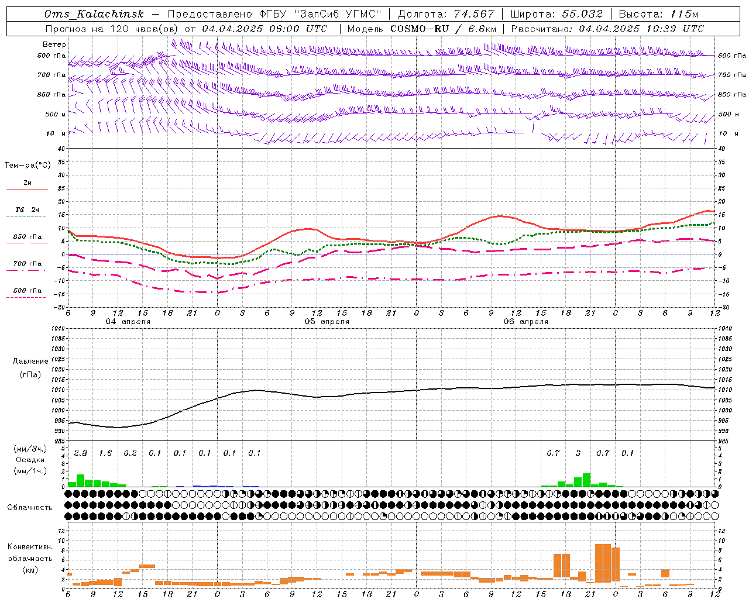Click the Широта: 55.032 value
749x599 pixels.
click(x=556, y=14)
